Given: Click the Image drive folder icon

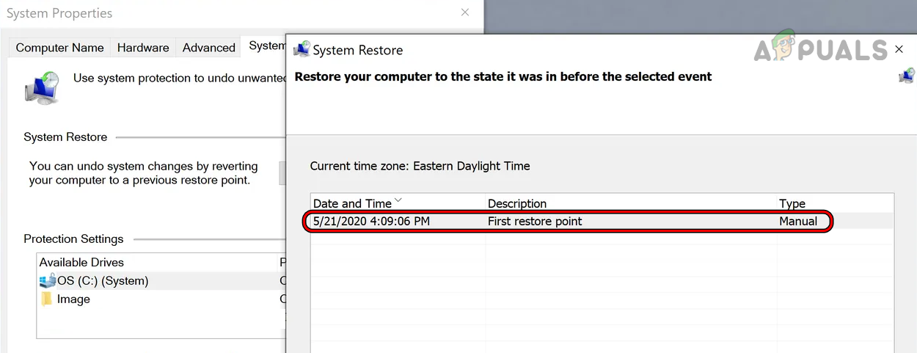Looking at the screenshot, I should click(47, 299).
